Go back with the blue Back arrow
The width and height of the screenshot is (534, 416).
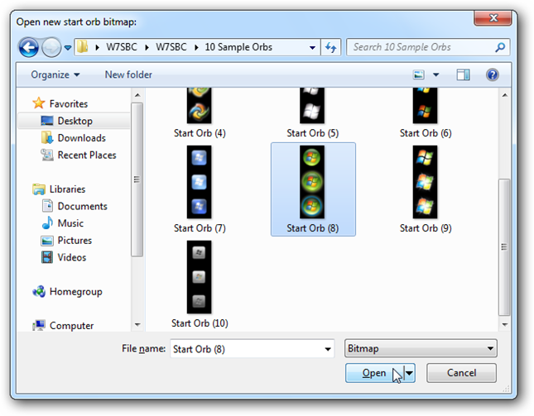point(29,47)
